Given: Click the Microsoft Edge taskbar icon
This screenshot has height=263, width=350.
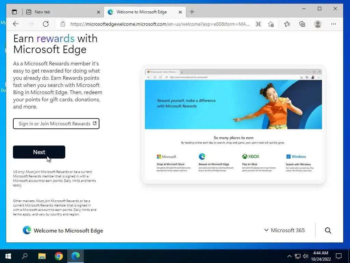Looking at the screenshot, I should click(x=76, y=256).
